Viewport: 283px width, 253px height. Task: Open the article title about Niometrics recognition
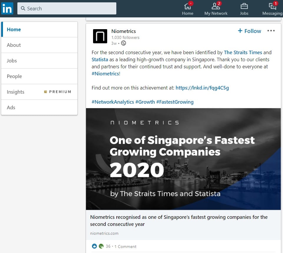pos(179,221)
